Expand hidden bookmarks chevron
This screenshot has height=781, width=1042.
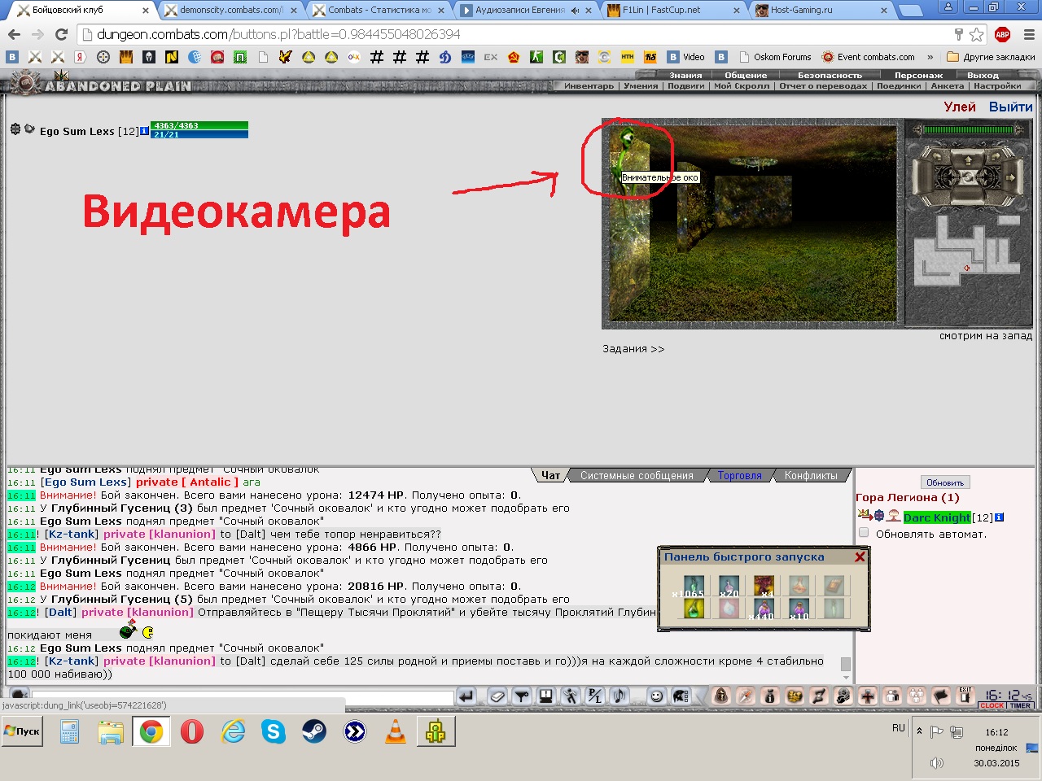click(x=930, y=57)
